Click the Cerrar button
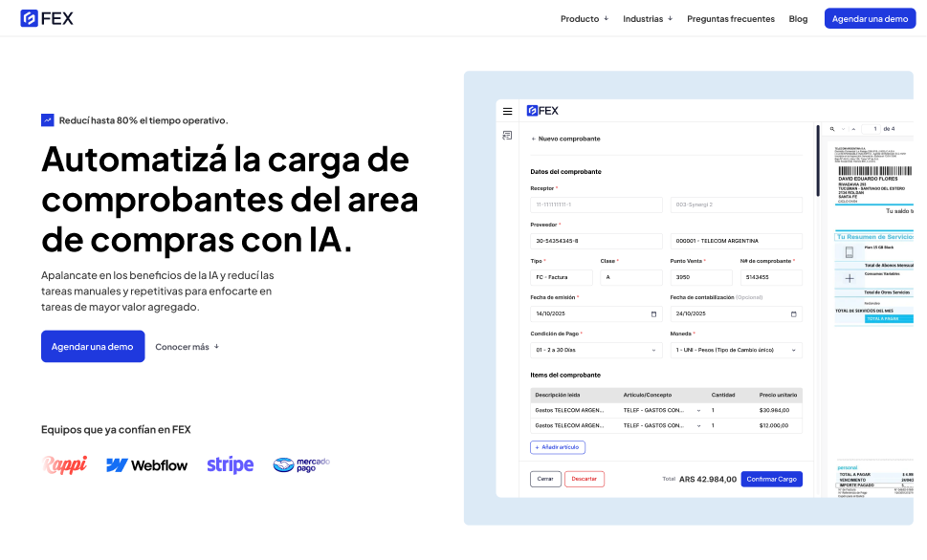The image size is (927, 560). (545, 479)
